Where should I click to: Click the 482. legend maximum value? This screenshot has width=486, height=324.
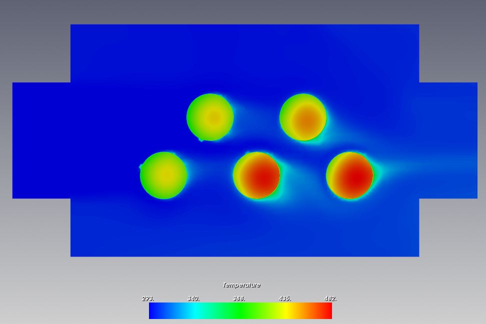click(330, 298)
